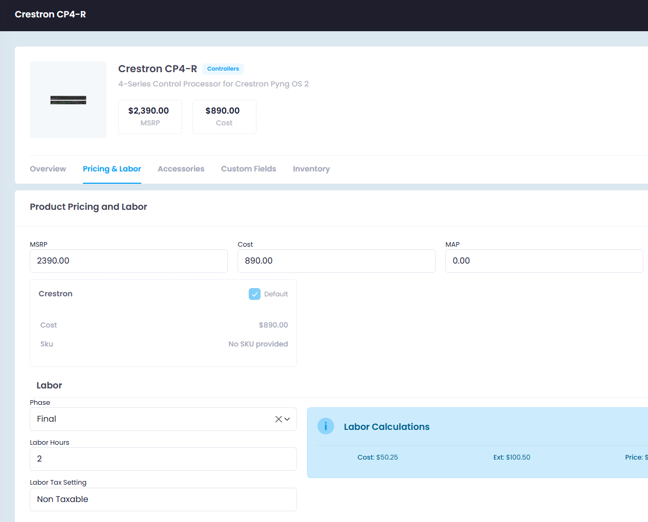Click the supplier cost value $890.00
Viewport: 648px width, 522px height.
tap(273, 325)
